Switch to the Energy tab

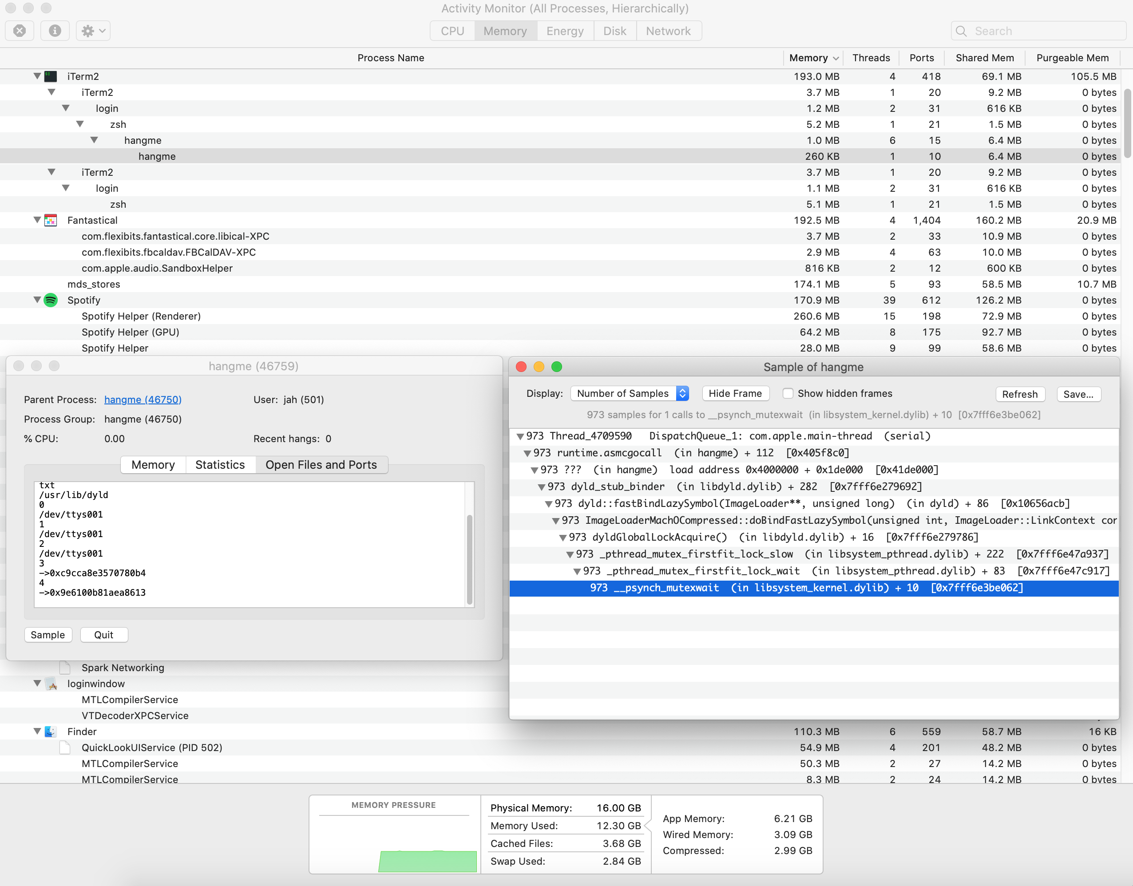point(565,31)
